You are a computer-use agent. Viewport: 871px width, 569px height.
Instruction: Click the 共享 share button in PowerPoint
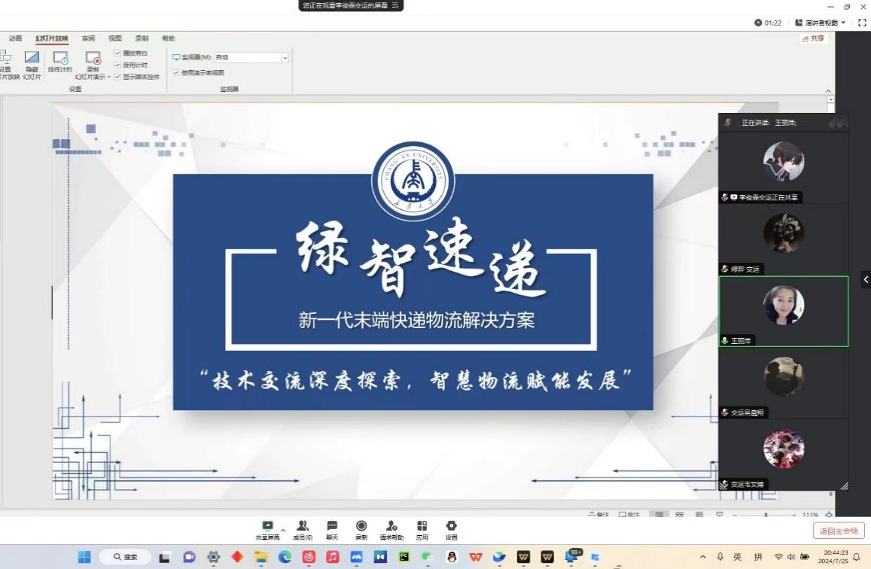pos(814,38)
